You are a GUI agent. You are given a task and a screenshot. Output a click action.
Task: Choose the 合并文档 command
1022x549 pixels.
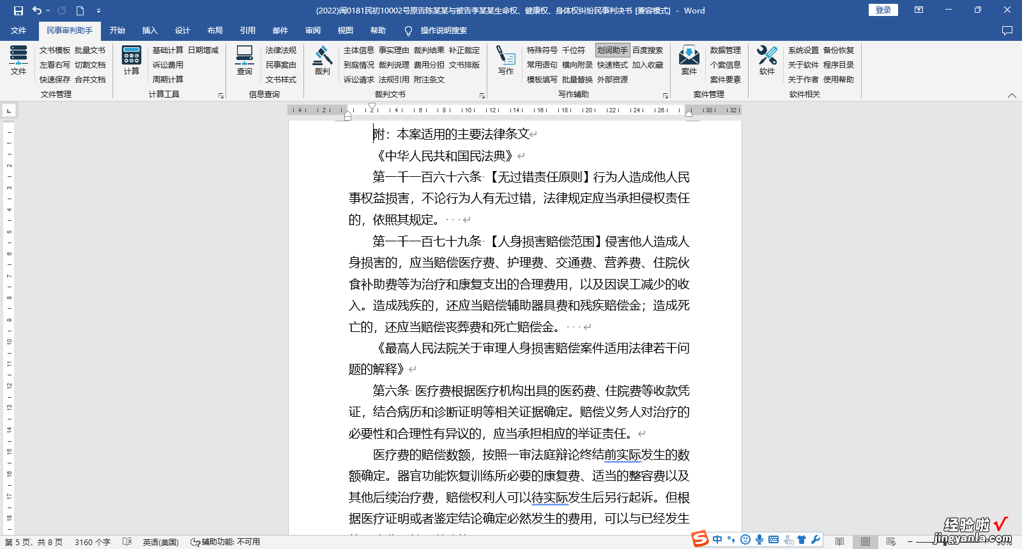coord(90,79)
